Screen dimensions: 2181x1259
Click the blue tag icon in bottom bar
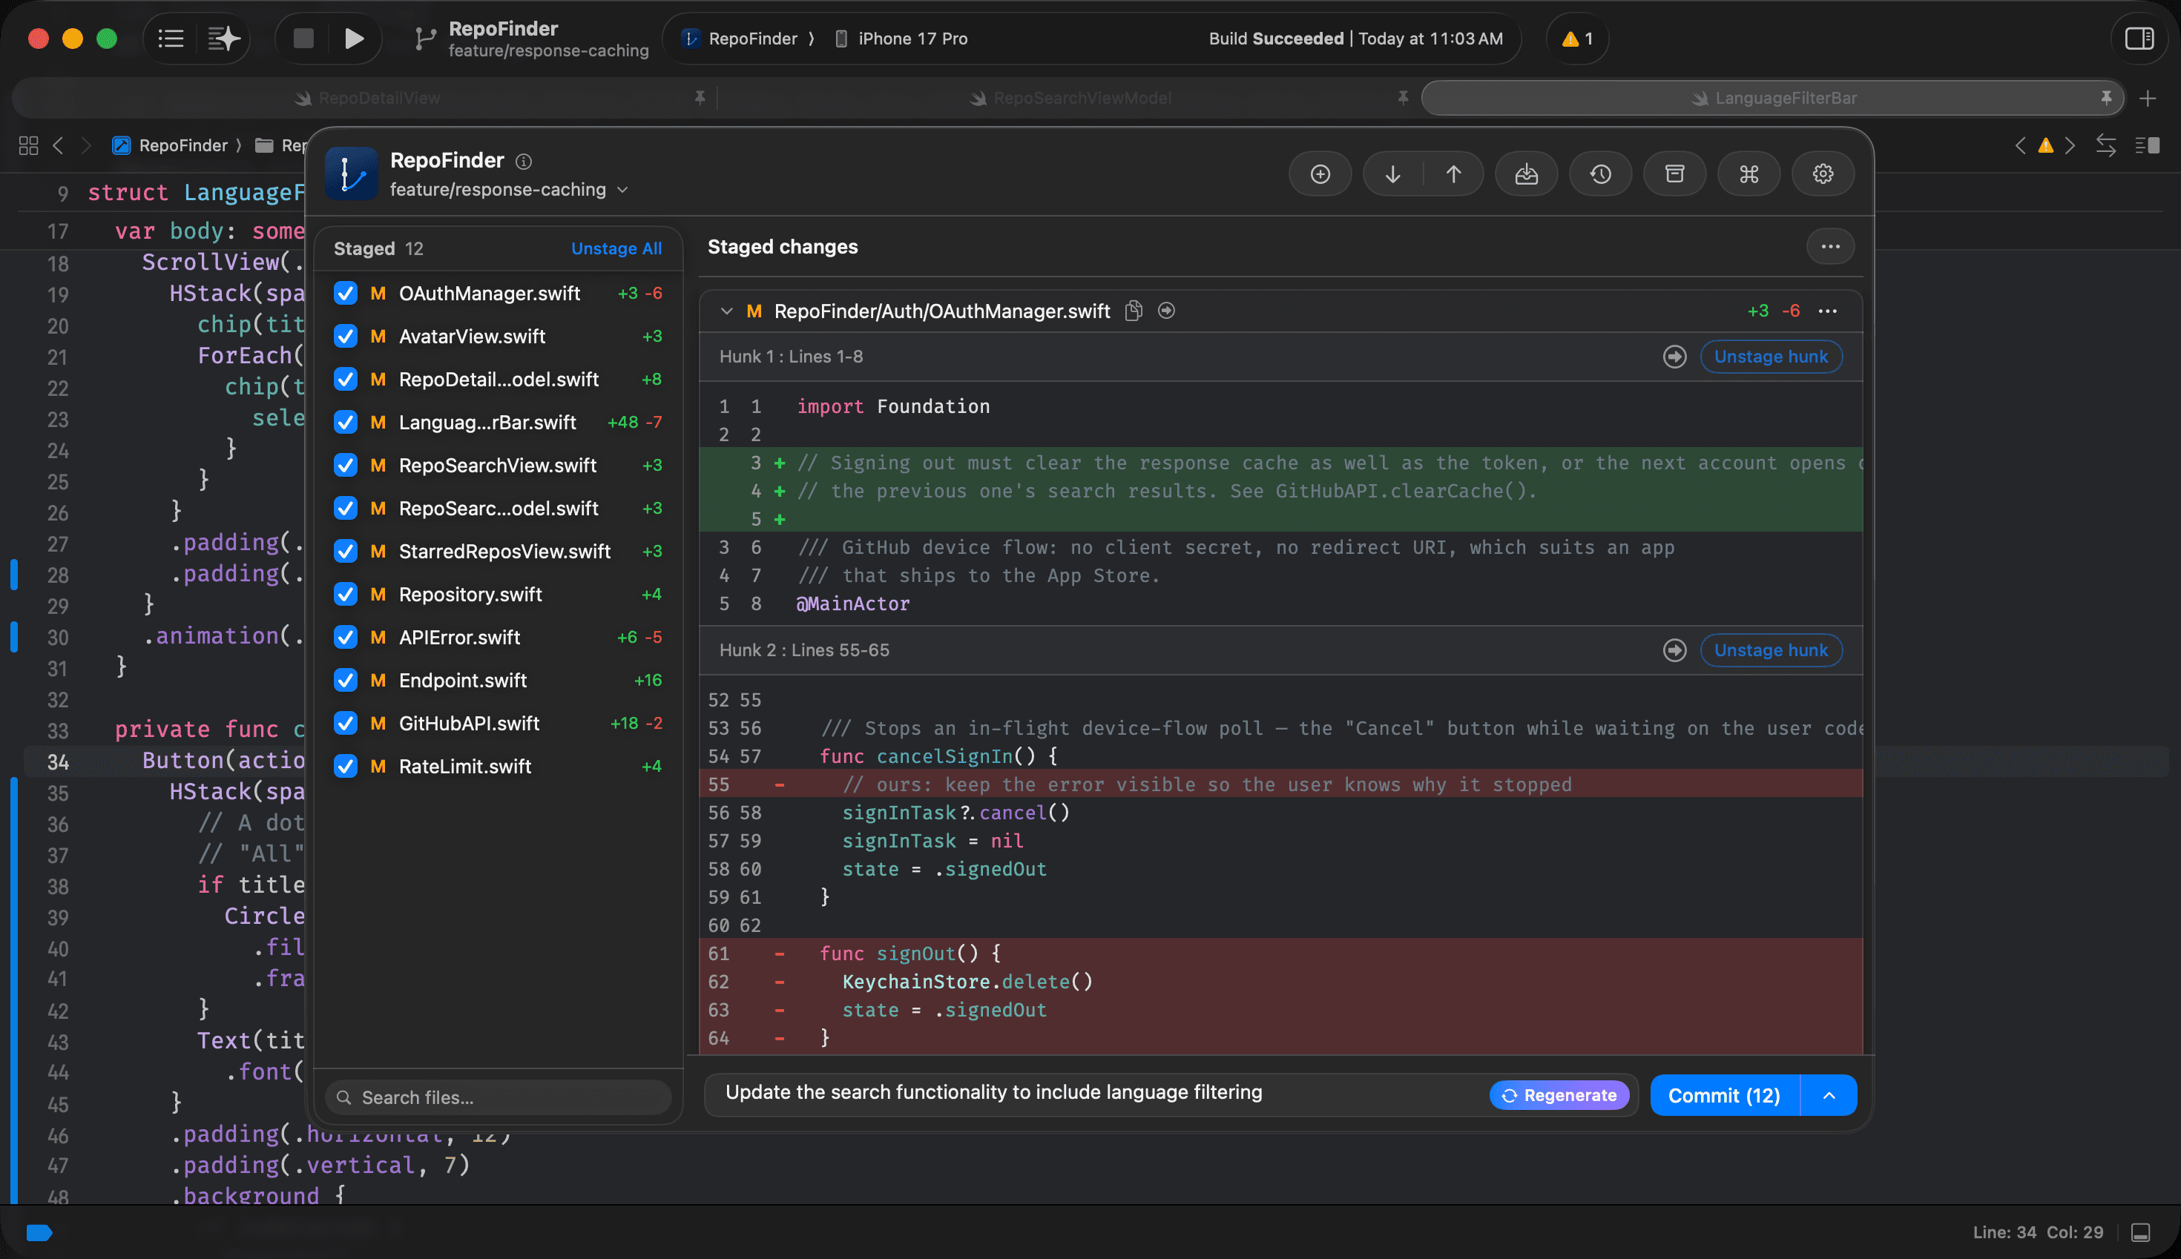point(39,1232)
